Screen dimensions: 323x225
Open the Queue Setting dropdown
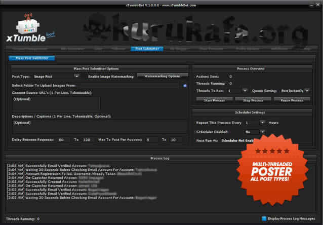[x=307, y=91]
